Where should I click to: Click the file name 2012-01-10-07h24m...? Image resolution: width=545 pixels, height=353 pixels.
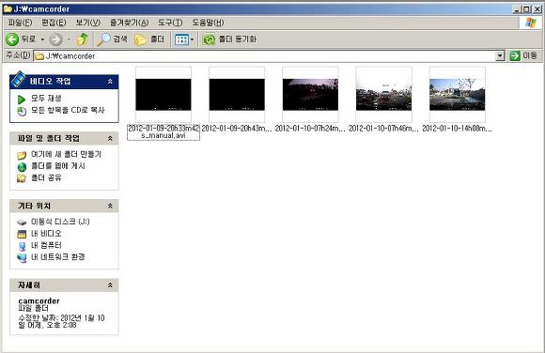click(310, 129)
